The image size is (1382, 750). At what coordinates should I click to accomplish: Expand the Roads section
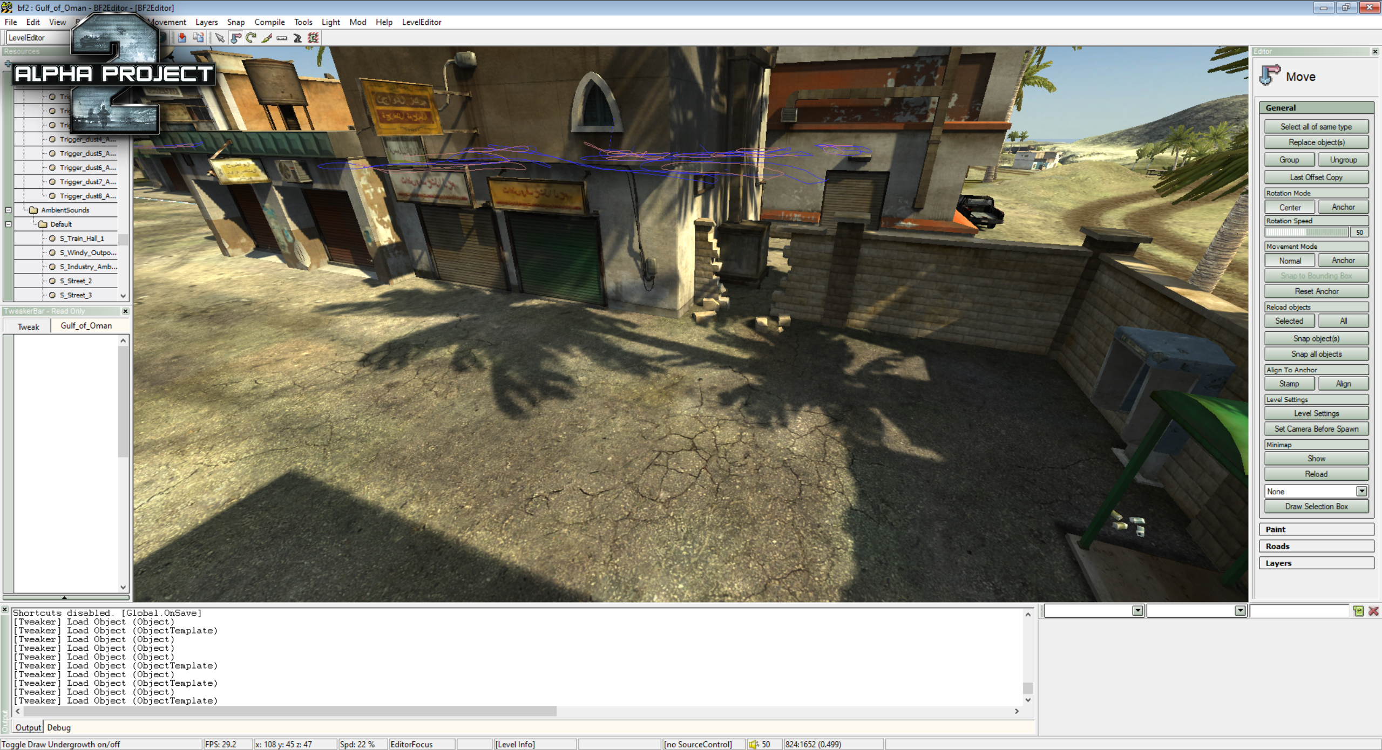(x=1316, y=547)
